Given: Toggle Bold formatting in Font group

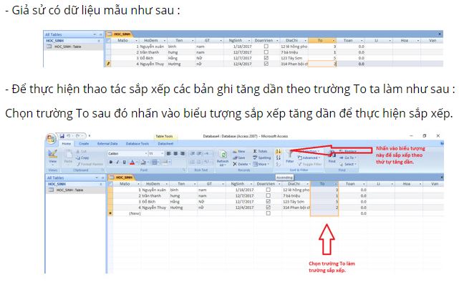Looking at the screenshot, I should (111, 162).
